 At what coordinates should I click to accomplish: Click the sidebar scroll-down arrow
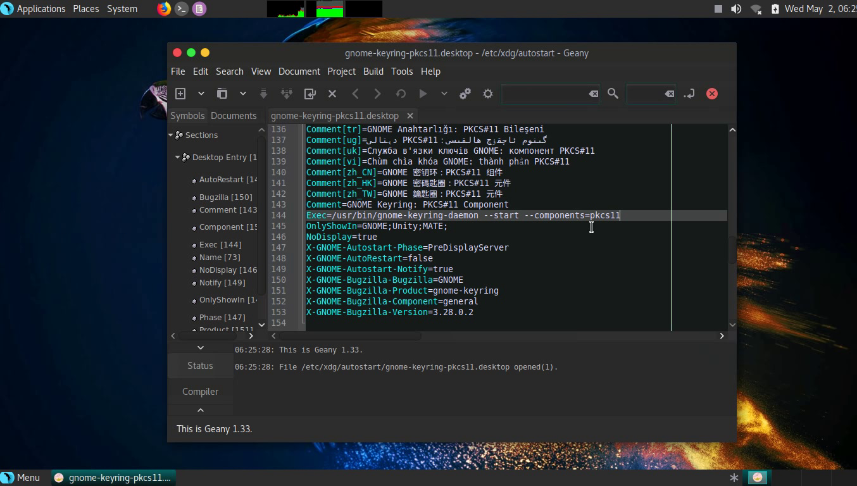(x=262, y=325)
